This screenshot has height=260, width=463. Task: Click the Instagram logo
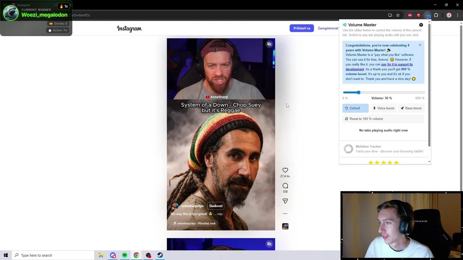(129, 29)
